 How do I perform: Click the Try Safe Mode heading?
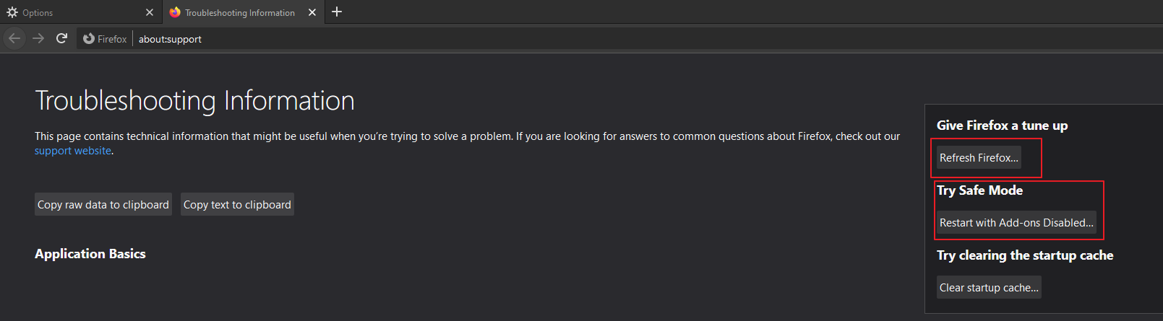tap(979, 190)
